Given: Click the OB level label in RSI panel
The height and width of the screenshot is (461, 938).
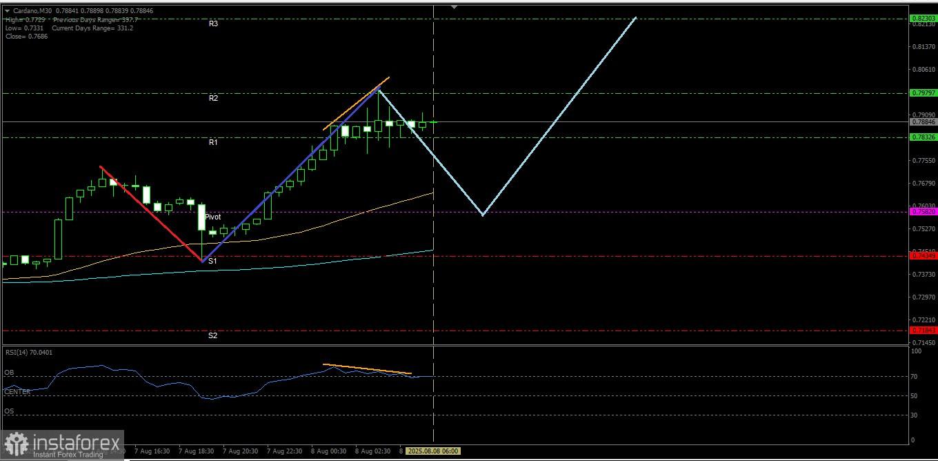Looking at the screenshot, I should click(9, 373).
